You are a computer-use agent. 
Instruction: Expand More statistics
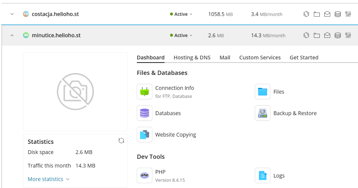[x=48, y=179]
